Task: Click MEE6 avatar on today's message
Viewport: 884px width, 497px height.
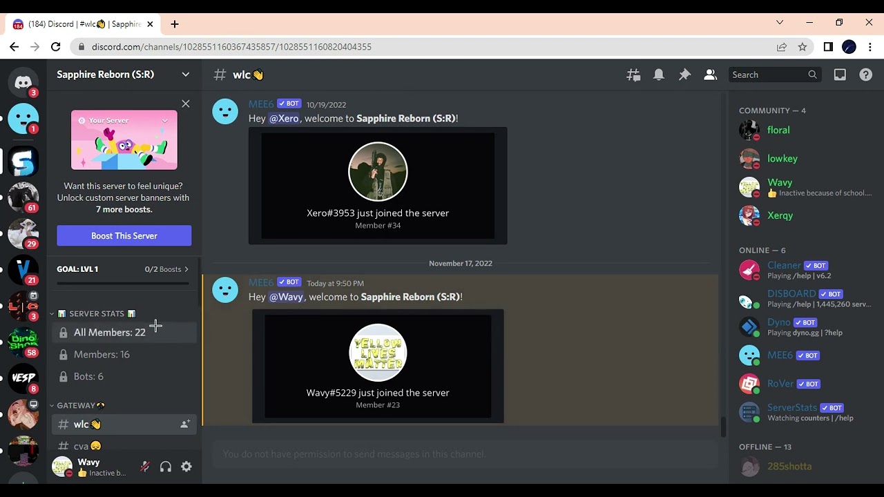Action: [225, 289]
